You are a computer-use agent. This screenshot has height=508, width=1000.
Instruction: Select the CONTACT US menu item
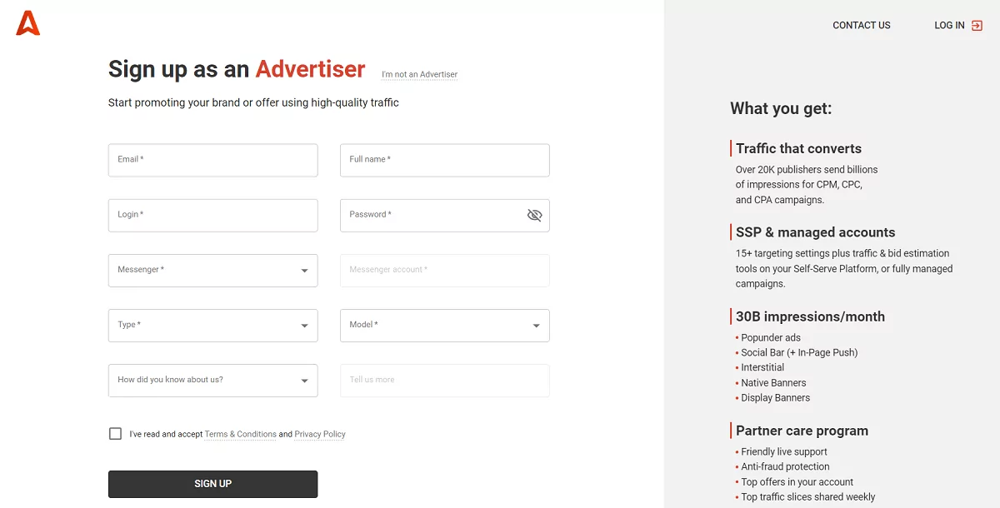pos(861,25)
